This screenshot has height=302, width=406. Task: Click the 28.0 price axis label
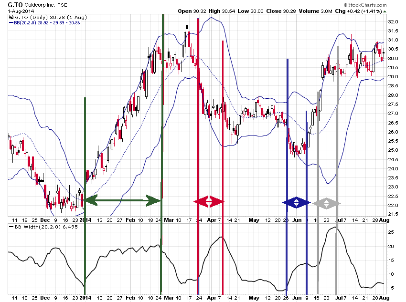pyautogui.click(x=393, y=95)
